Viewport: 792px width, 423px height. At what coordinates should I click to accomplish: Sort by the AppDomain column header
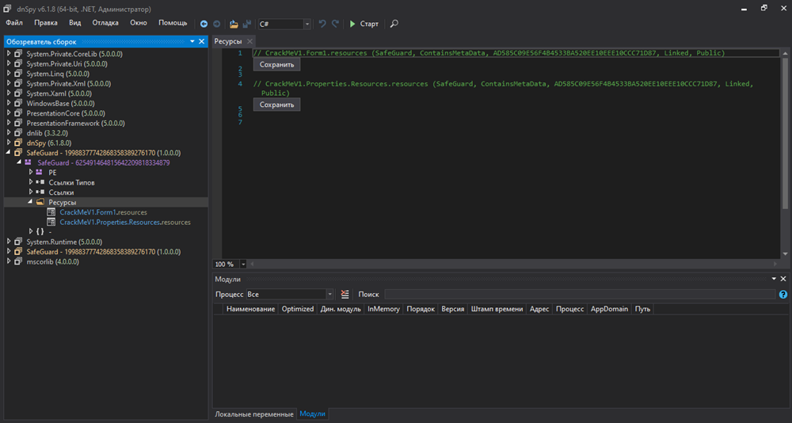pos(609,309)
